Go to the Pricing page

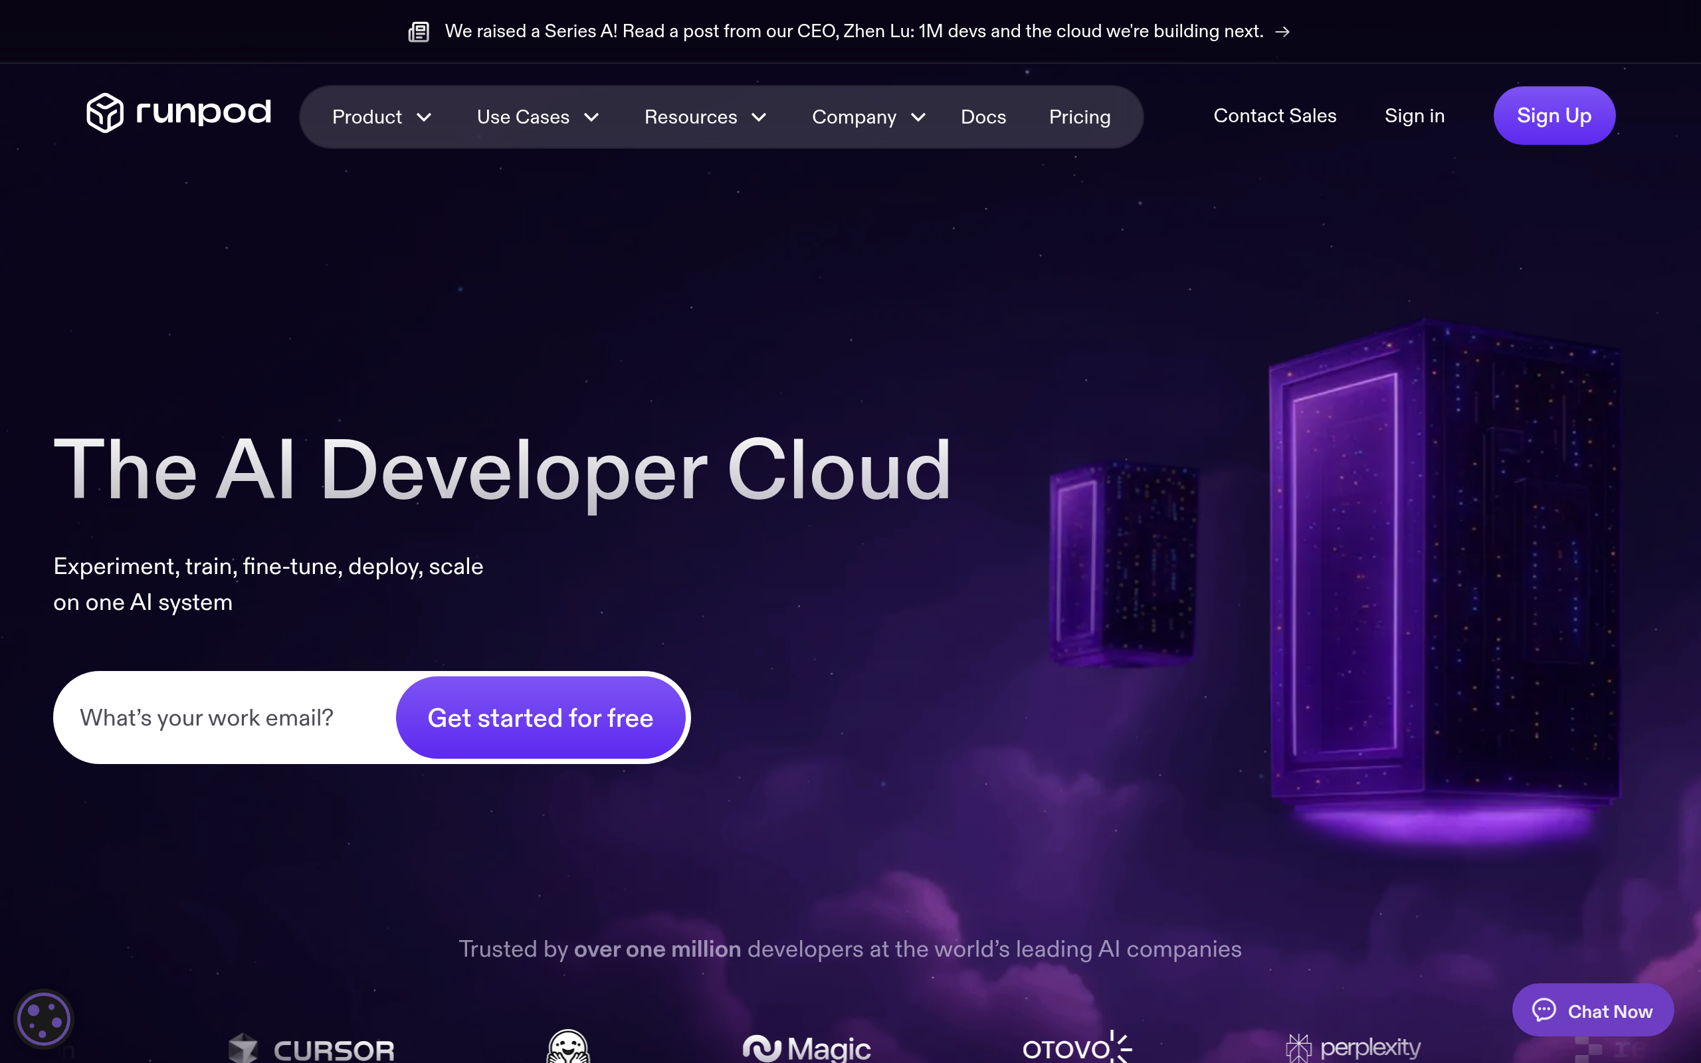pyautogui.click(x=1080, y=118)
